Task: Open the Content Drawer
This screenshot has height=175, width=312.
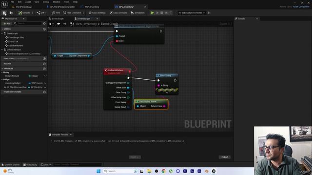Action: tap(11, 165)
